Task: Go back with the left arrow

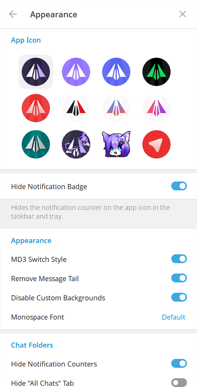Action: coord(13,14)
